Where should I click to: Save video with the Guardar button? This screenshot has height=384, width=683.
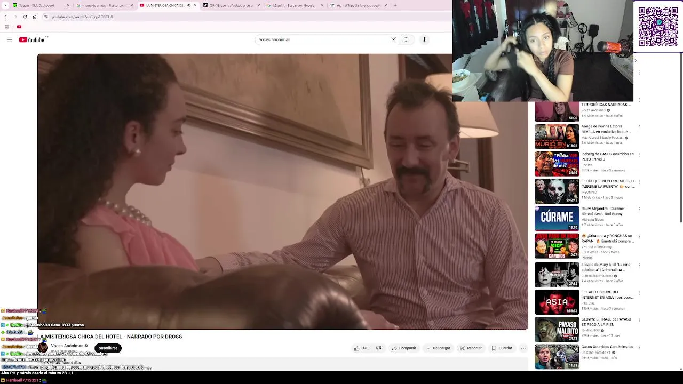[502, 348]
